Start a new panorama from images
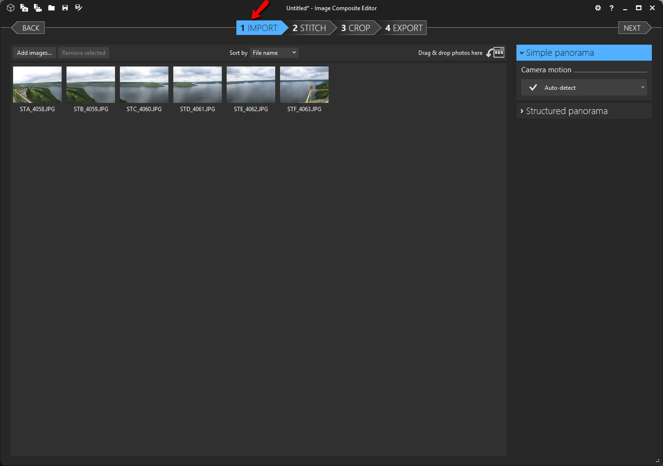The width and height of the screenshot is (663, 466). coord(24,8)
